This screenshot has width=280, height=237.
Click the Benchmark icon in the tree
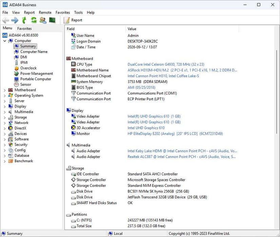pos(11,161)
